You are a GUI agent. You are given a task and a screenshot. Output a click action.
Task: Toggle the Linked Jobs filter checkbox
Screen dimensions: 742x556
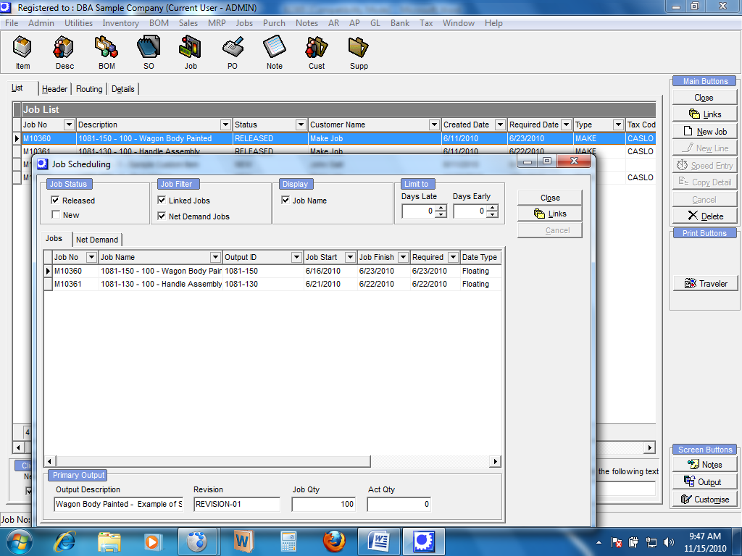click(162, 201)
